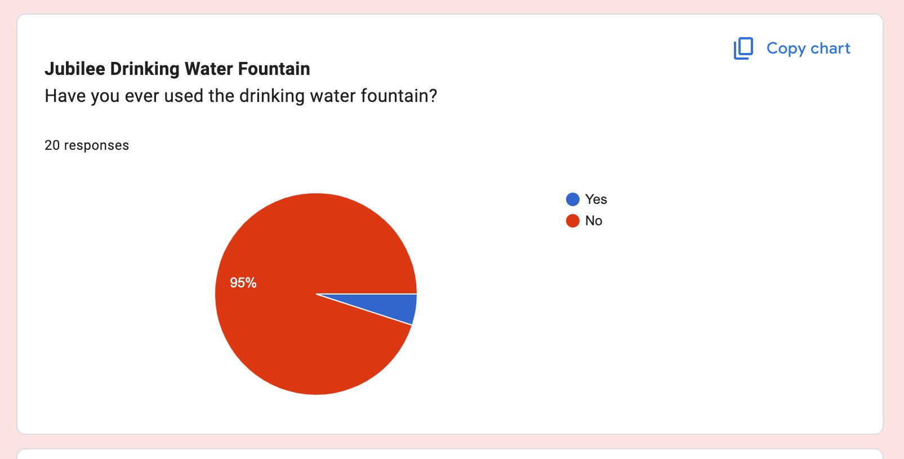
Task: Click the 20 responses count text
Action: [x=87, y=145]
